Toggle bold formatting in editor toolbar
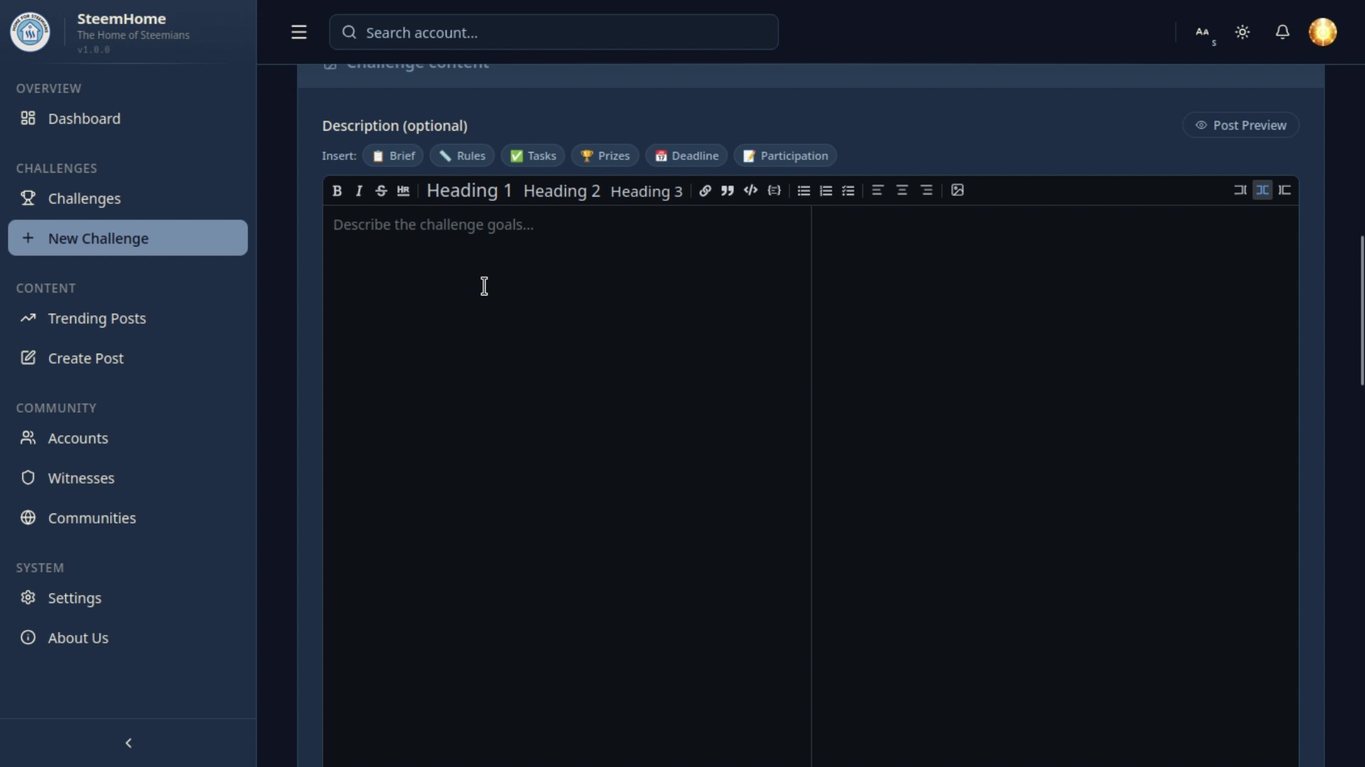The image size is (1365, 767). tap(337, 190)
